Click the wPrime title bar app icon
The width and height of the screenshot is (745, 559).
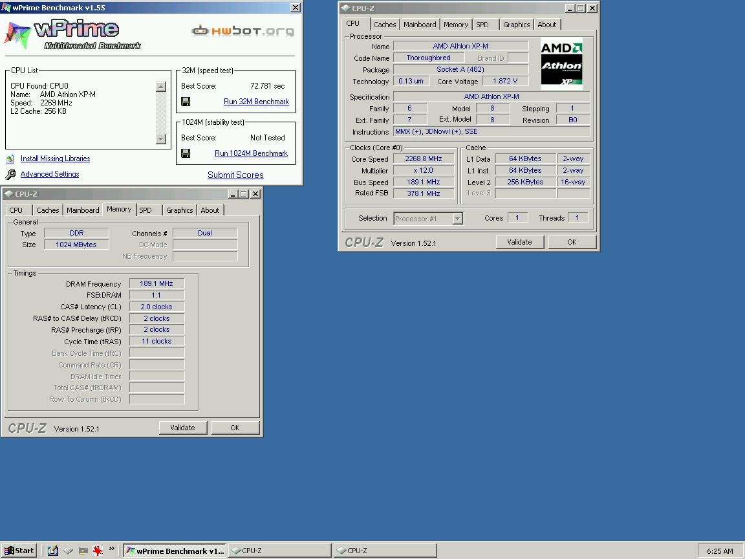pos(6,7)
